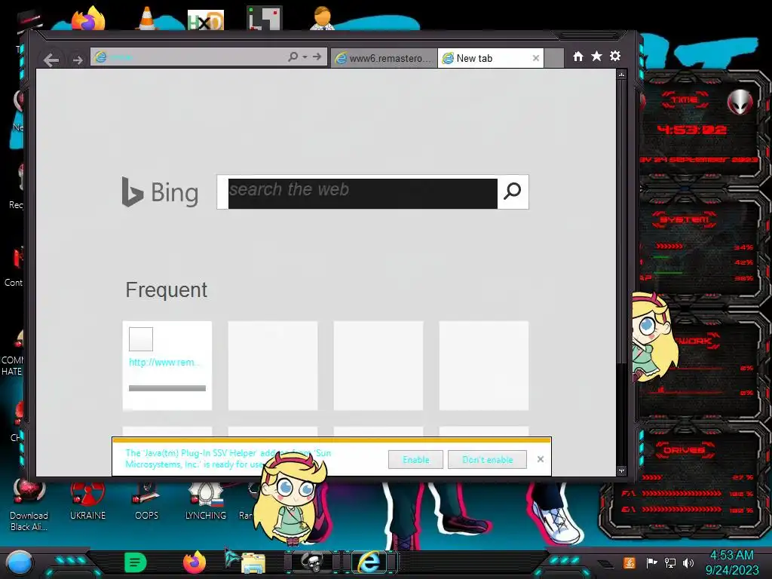Viewport: 772px width, 579px height.
Task: Open the maze-like desktop icon beside HxD
Action: (x=265, y=18)
